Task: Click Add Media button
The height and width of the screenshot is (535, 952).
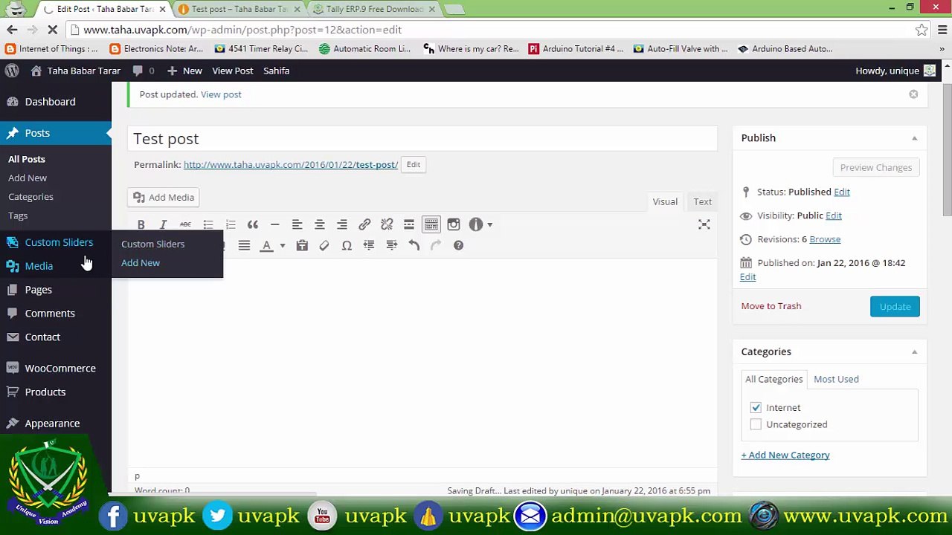Action: click(x=164, y=197)
